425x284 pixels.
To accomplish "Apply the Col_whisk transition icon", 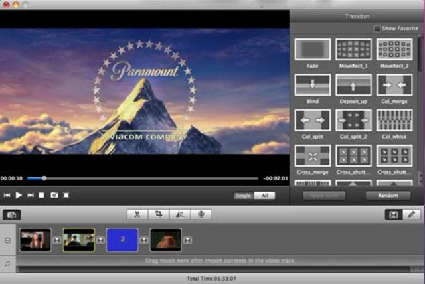I will tap(394, 120).
